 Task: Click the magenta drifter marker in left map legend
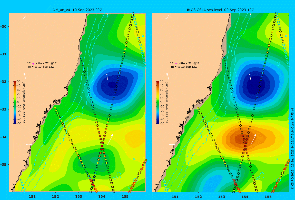click(33, 64)
